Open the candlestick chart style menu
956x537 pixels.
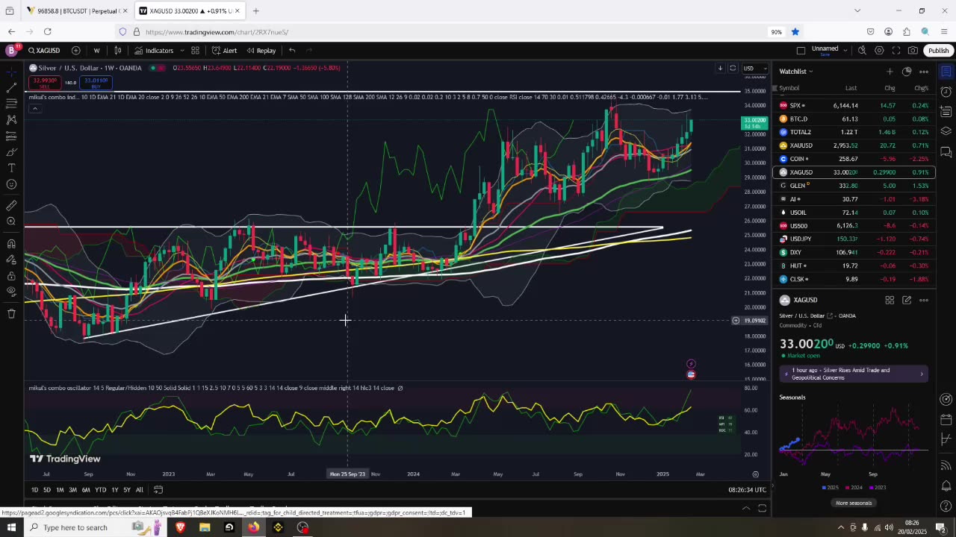(x=118, y=51)
